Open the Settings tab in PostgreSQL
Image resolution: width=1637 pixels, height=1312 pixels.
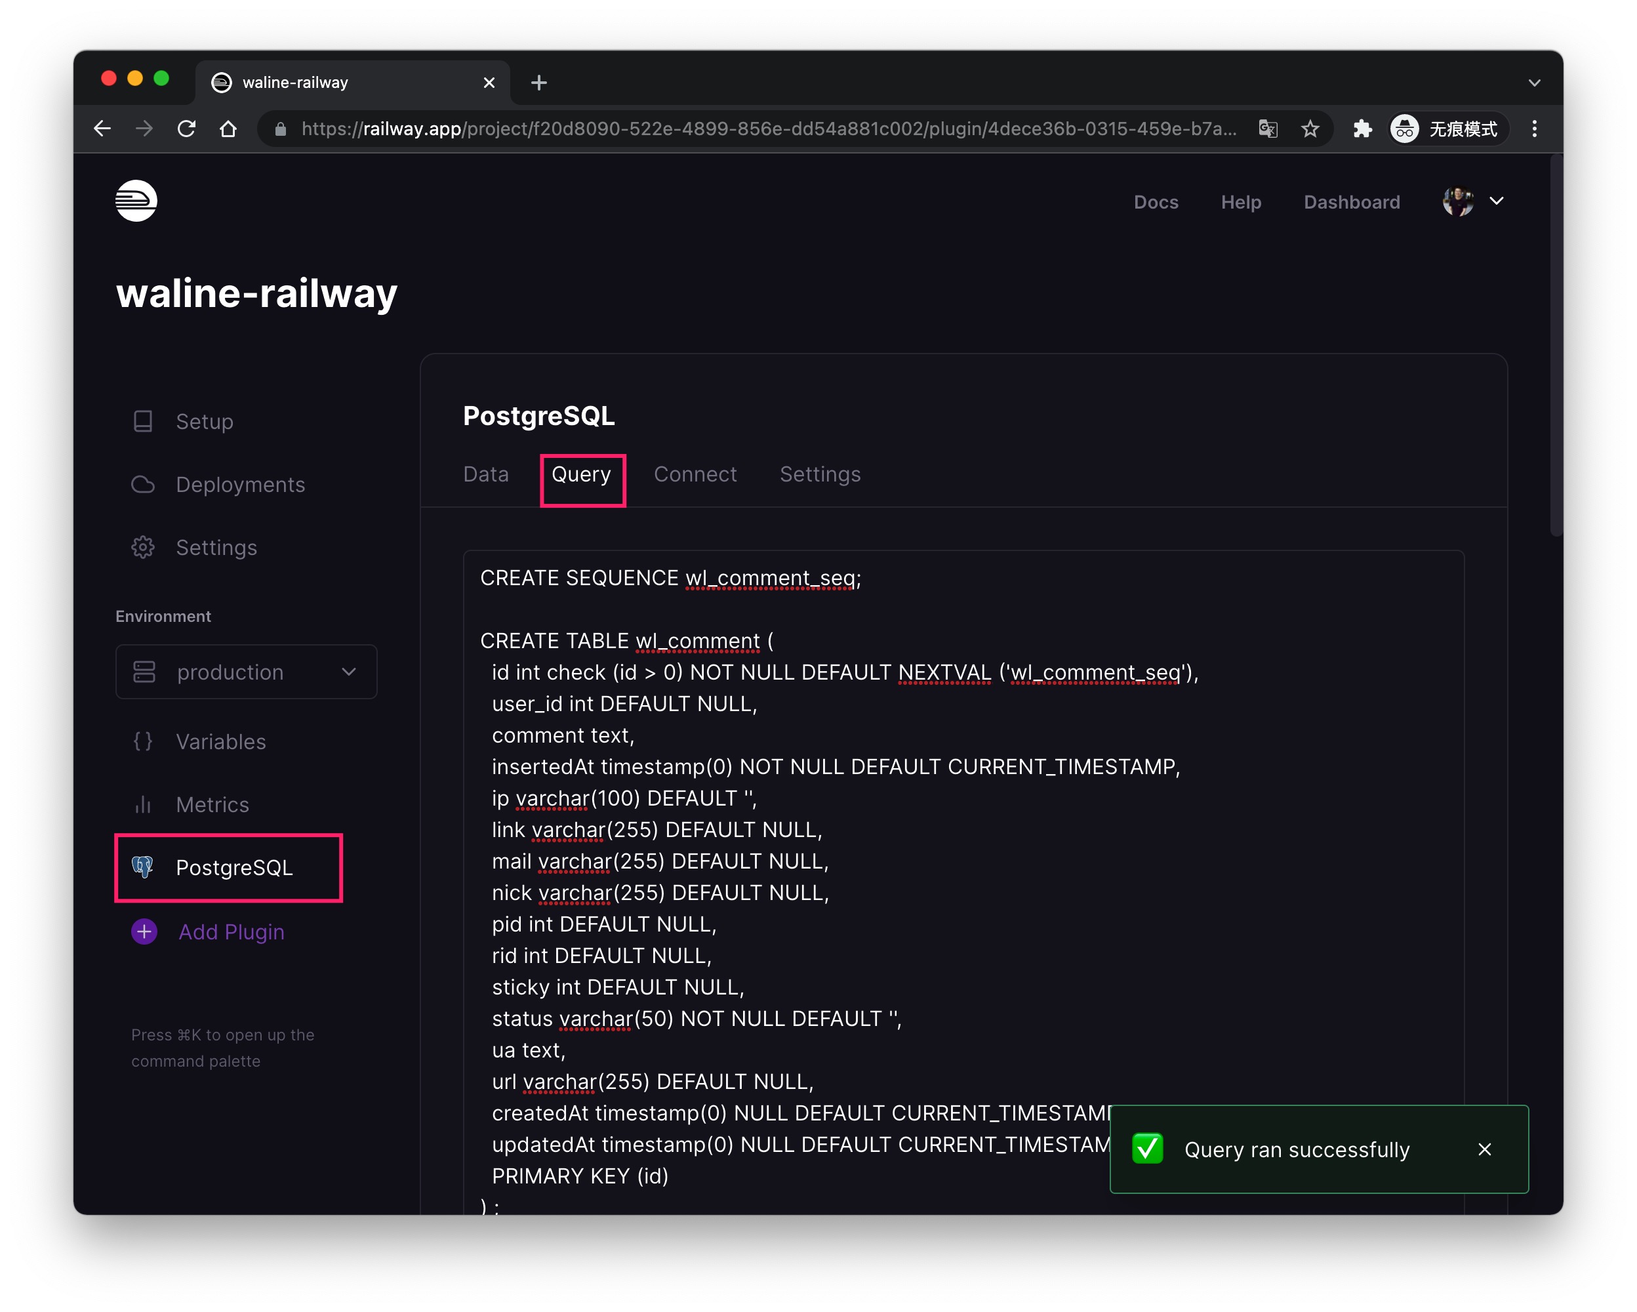[819, 474]
